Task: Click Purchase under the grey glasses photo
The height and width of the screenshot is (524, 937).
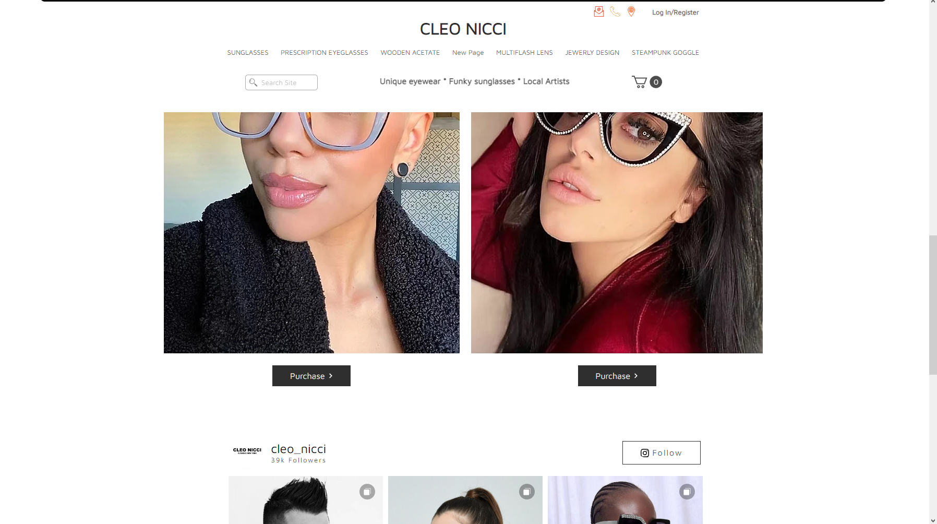Action: coord(311,376)
